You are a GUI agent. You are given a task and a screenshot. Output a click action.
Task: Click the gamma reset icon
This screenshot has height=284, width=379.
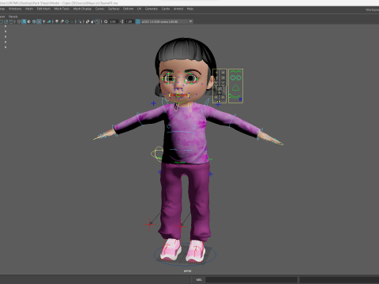tap(122, 21)
